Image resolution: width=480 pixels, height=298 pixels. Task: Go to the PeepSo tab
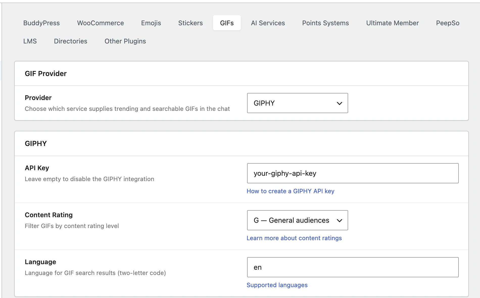pos(448,23)
